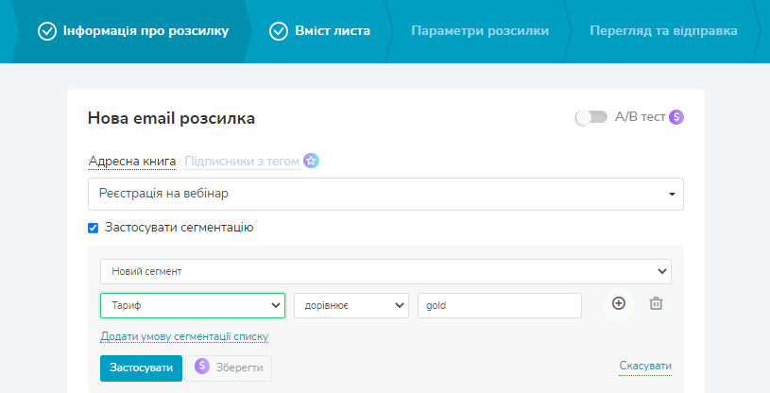Click the checkmark icon of Вміст листа
The width and height of the screenshot is (770, 393).
coord(279,31)
